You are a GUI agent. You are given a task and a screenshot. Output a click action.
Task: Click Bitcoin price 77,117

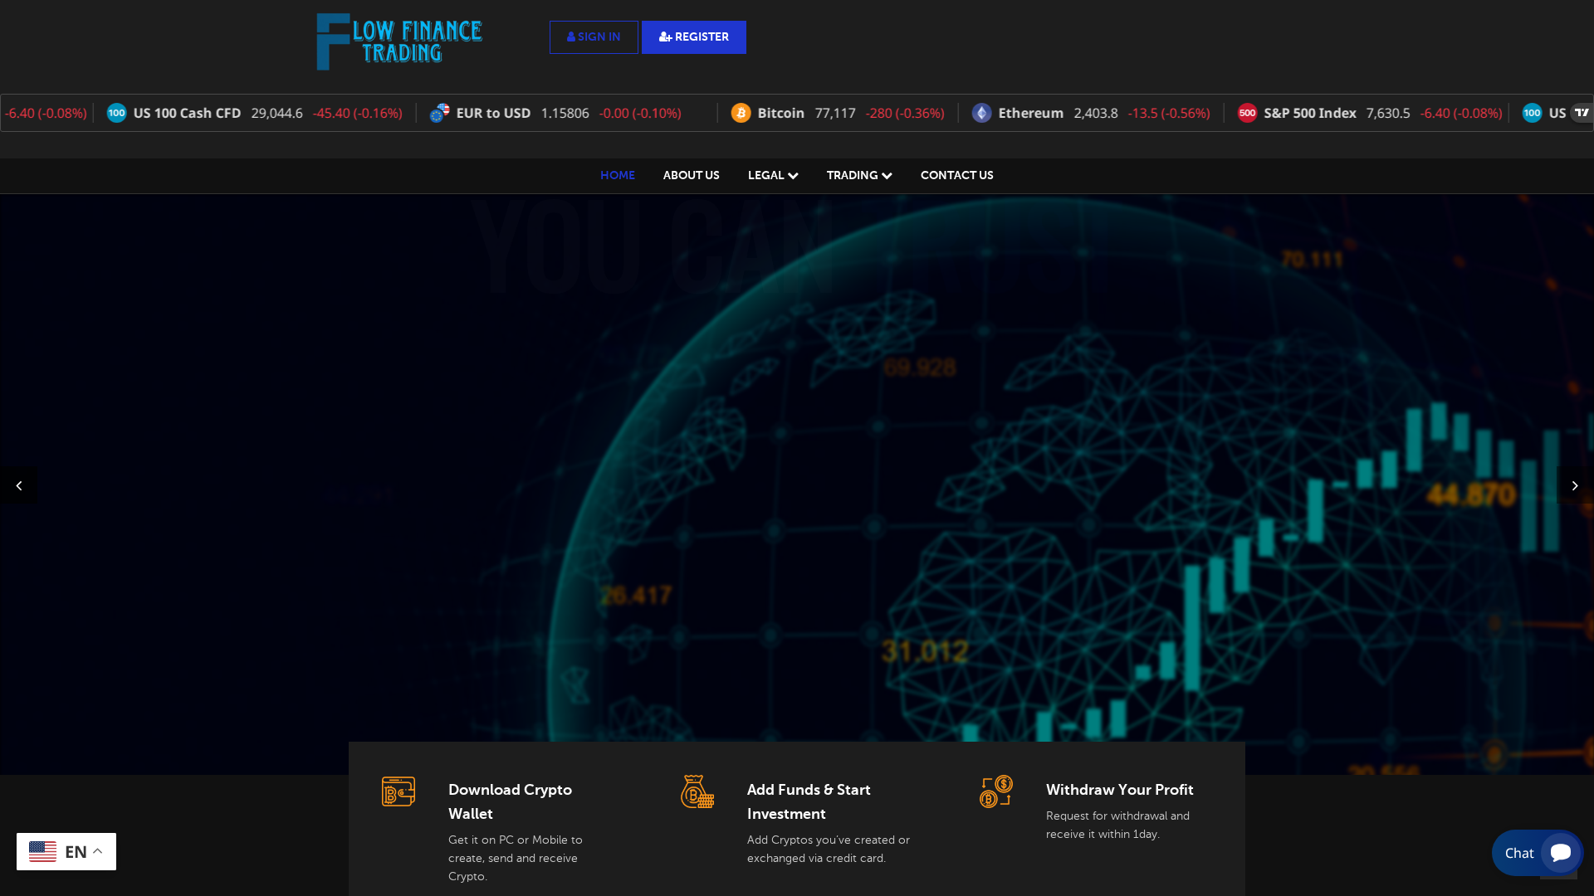pyautogui.click(x=835, y=113)
